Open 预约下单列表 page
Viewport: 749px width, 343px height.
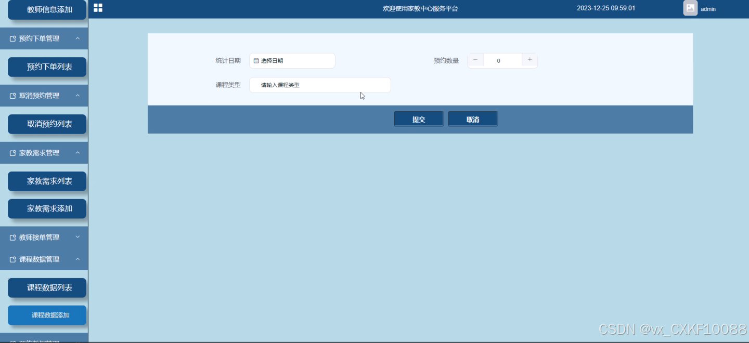47,67
